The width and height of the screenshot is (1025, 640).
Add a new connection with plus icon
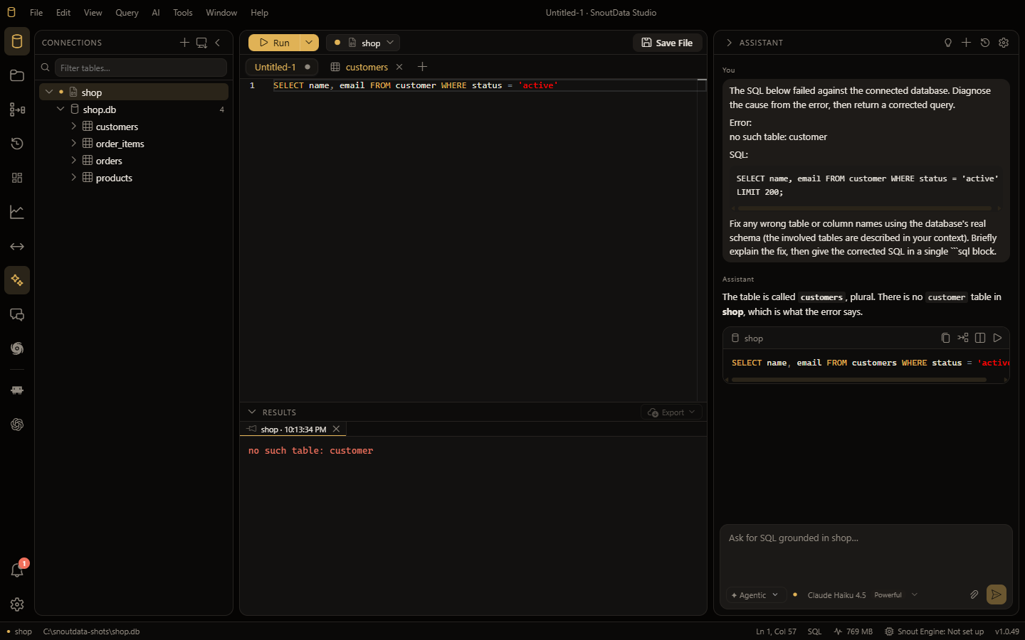184,43
